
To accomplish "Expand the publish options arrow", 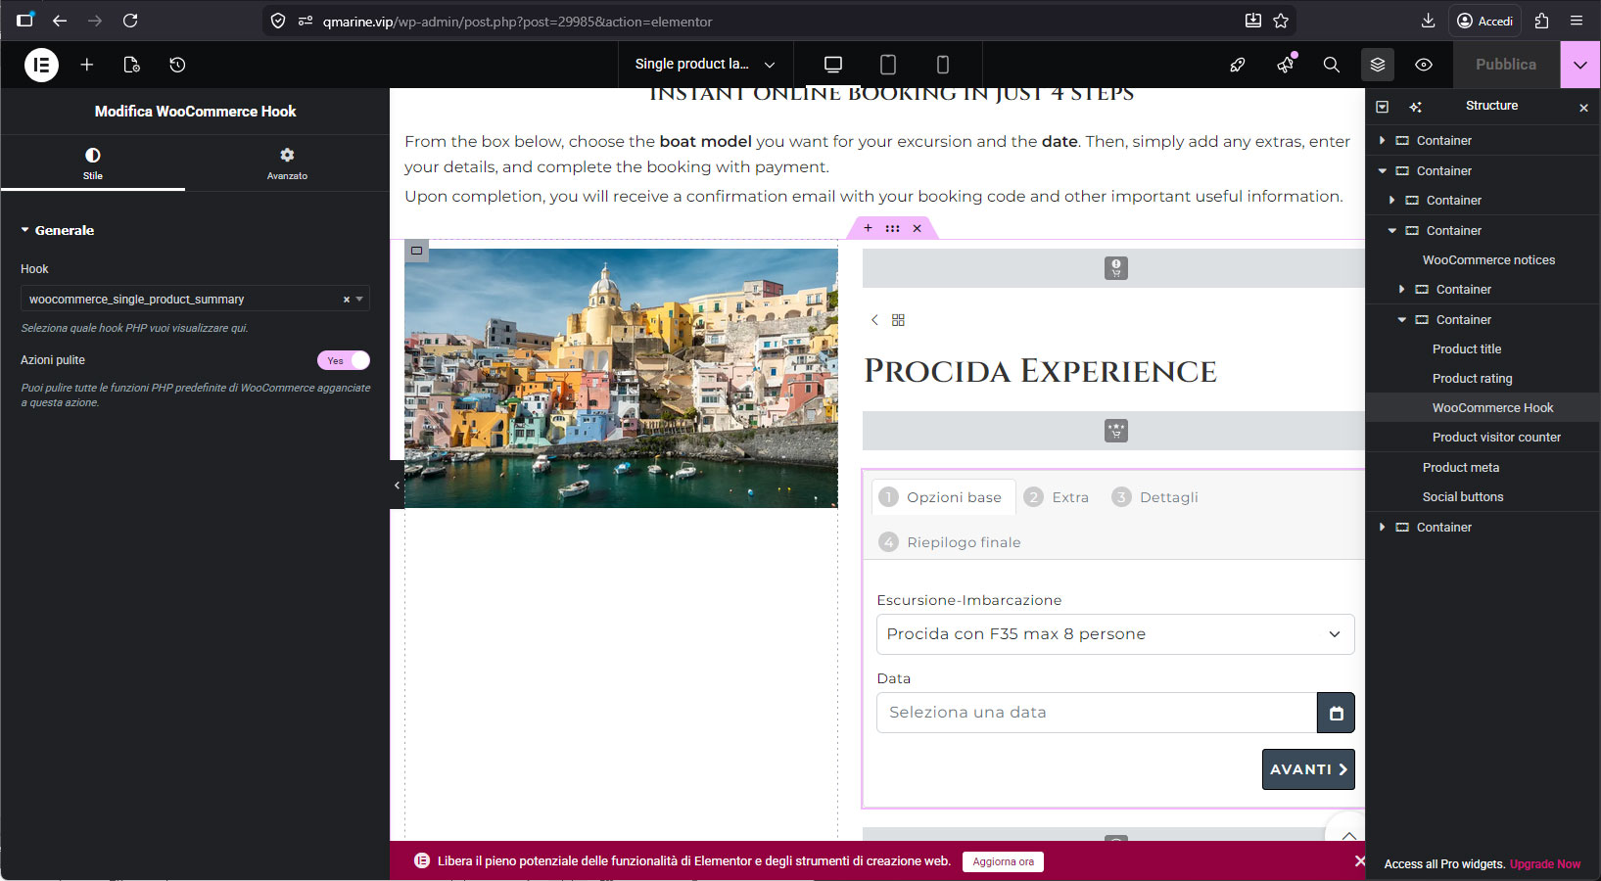I will (x=1580, y=65).
